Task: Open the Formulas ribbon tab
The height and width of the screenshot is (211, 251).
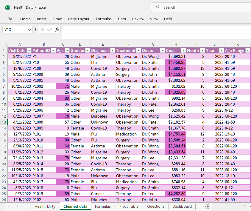Action: tap(104, 19)
